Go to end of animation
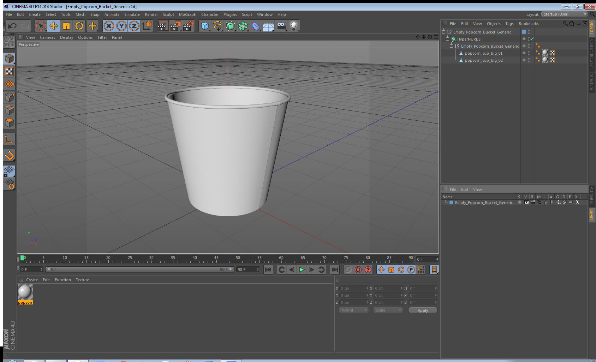 334,270
